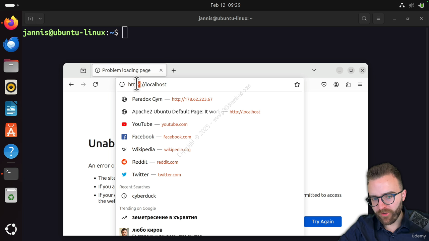Open Firefox View tab-overview icon
The height and width of the screenshot is (241, 429).
[83, 70]
